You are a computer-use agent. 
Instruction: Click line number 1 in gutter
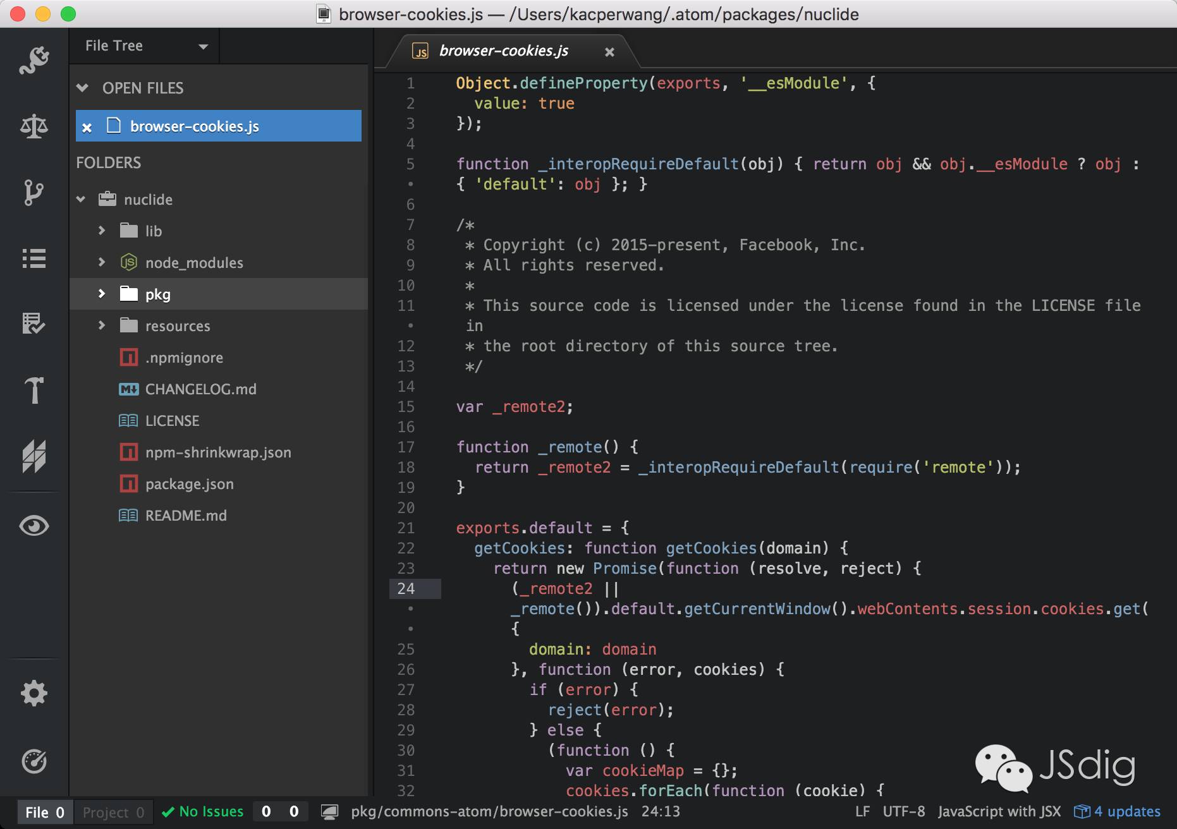coord(411,83)
